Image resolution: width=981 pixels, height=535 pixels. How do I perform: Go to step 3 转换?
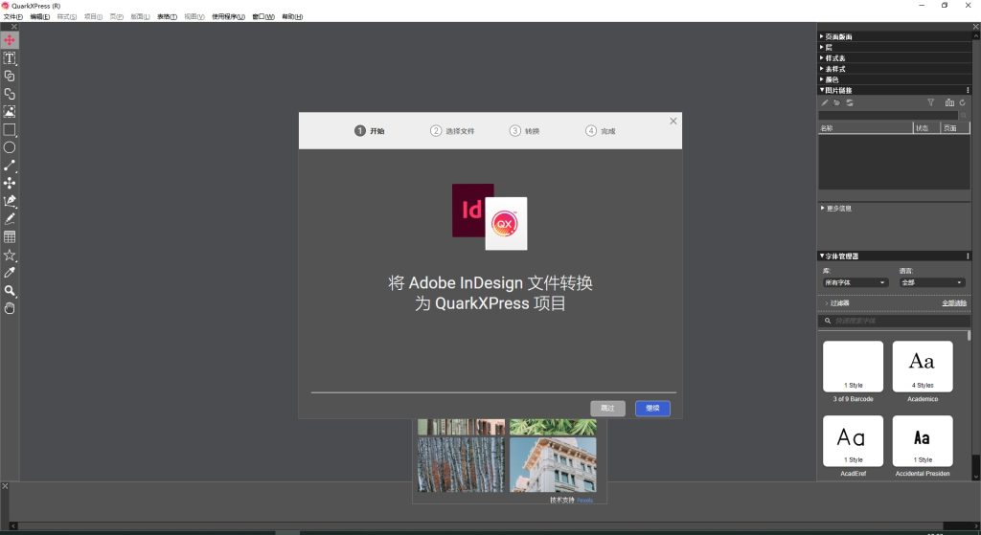(524, 130)
